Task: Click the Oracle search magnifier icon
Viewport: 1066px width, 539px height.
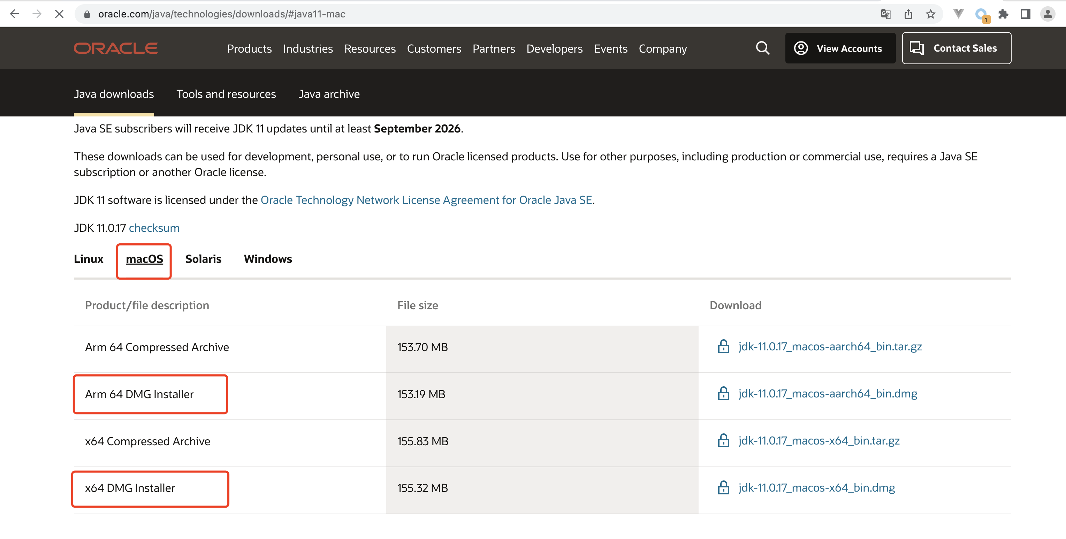Action: (x=763, y=48)
